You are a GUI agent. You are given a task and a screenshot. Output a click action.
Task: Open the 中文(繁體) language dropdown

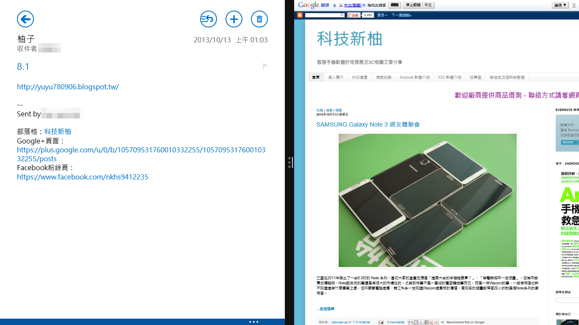click(355, 5)
